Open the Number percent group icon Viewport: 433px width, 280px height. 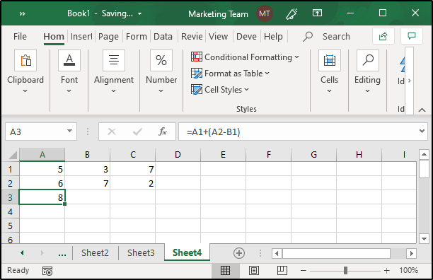(x=161, y=60)
